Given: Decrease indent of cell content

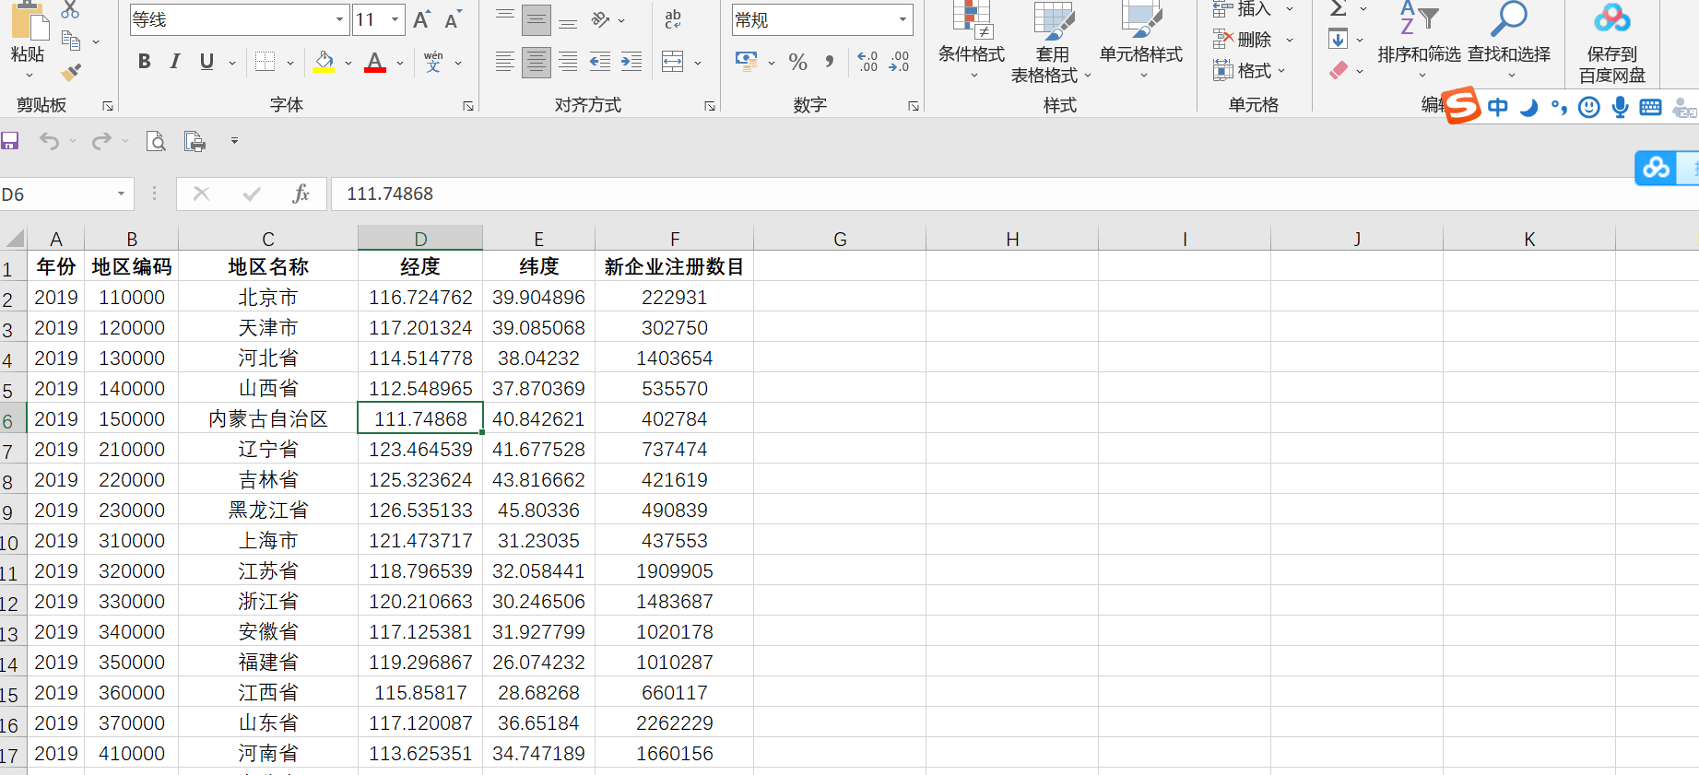Looking at the screenshot, I should [600, 62].
